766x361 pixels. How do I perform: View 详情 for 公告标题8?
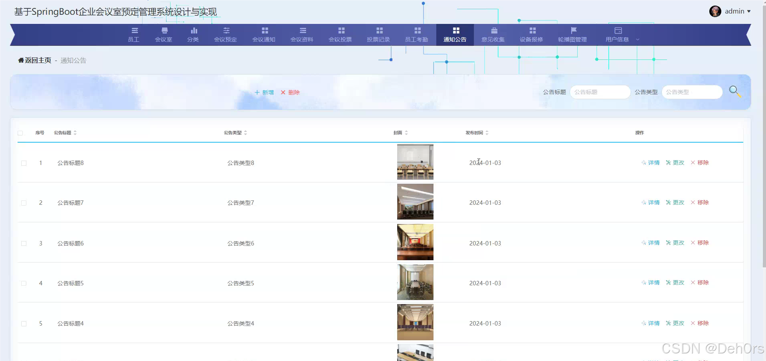(651, 163)
